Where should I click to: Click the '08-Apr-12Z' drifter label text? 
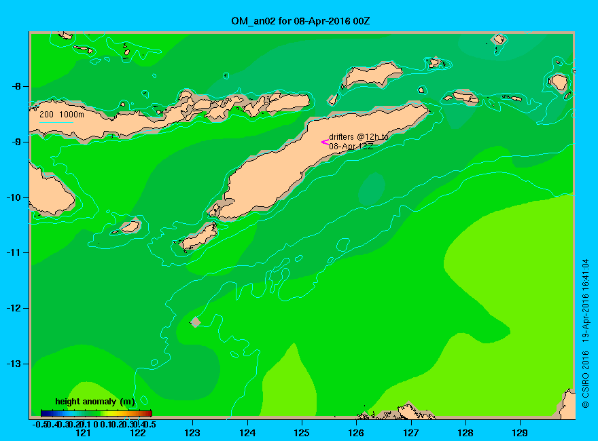[351, 147]
